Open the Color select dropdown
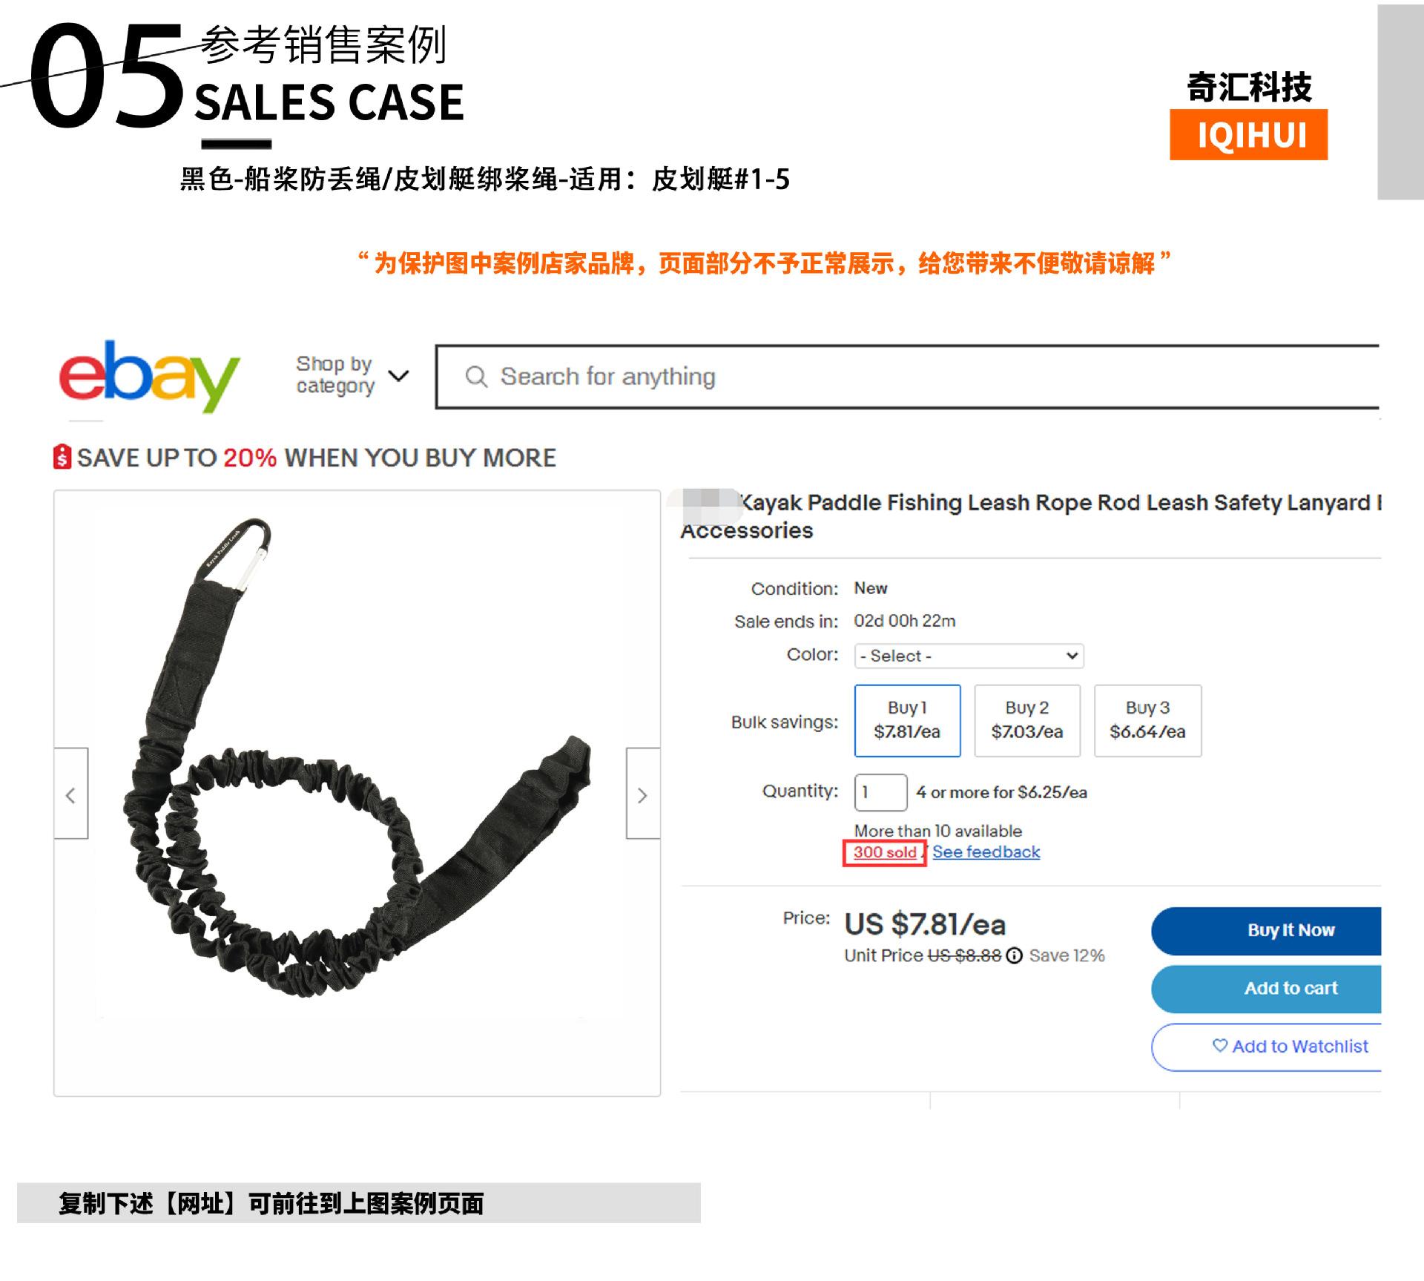Viewport: 1424px width, 1281px height. pos(969,656)
